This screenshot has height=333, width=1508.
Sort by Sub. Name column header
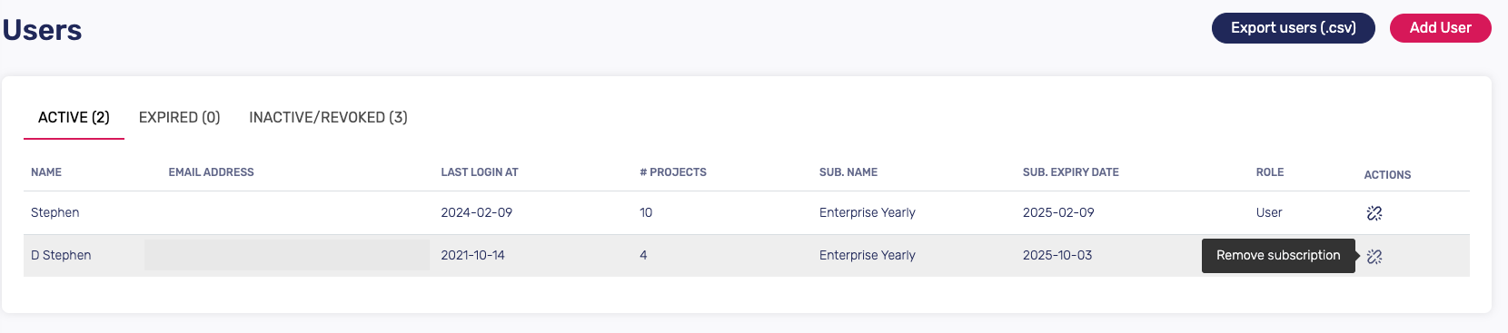point(848,172)
